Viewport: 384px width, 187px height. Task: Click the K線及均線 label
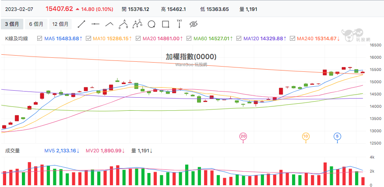17,39
